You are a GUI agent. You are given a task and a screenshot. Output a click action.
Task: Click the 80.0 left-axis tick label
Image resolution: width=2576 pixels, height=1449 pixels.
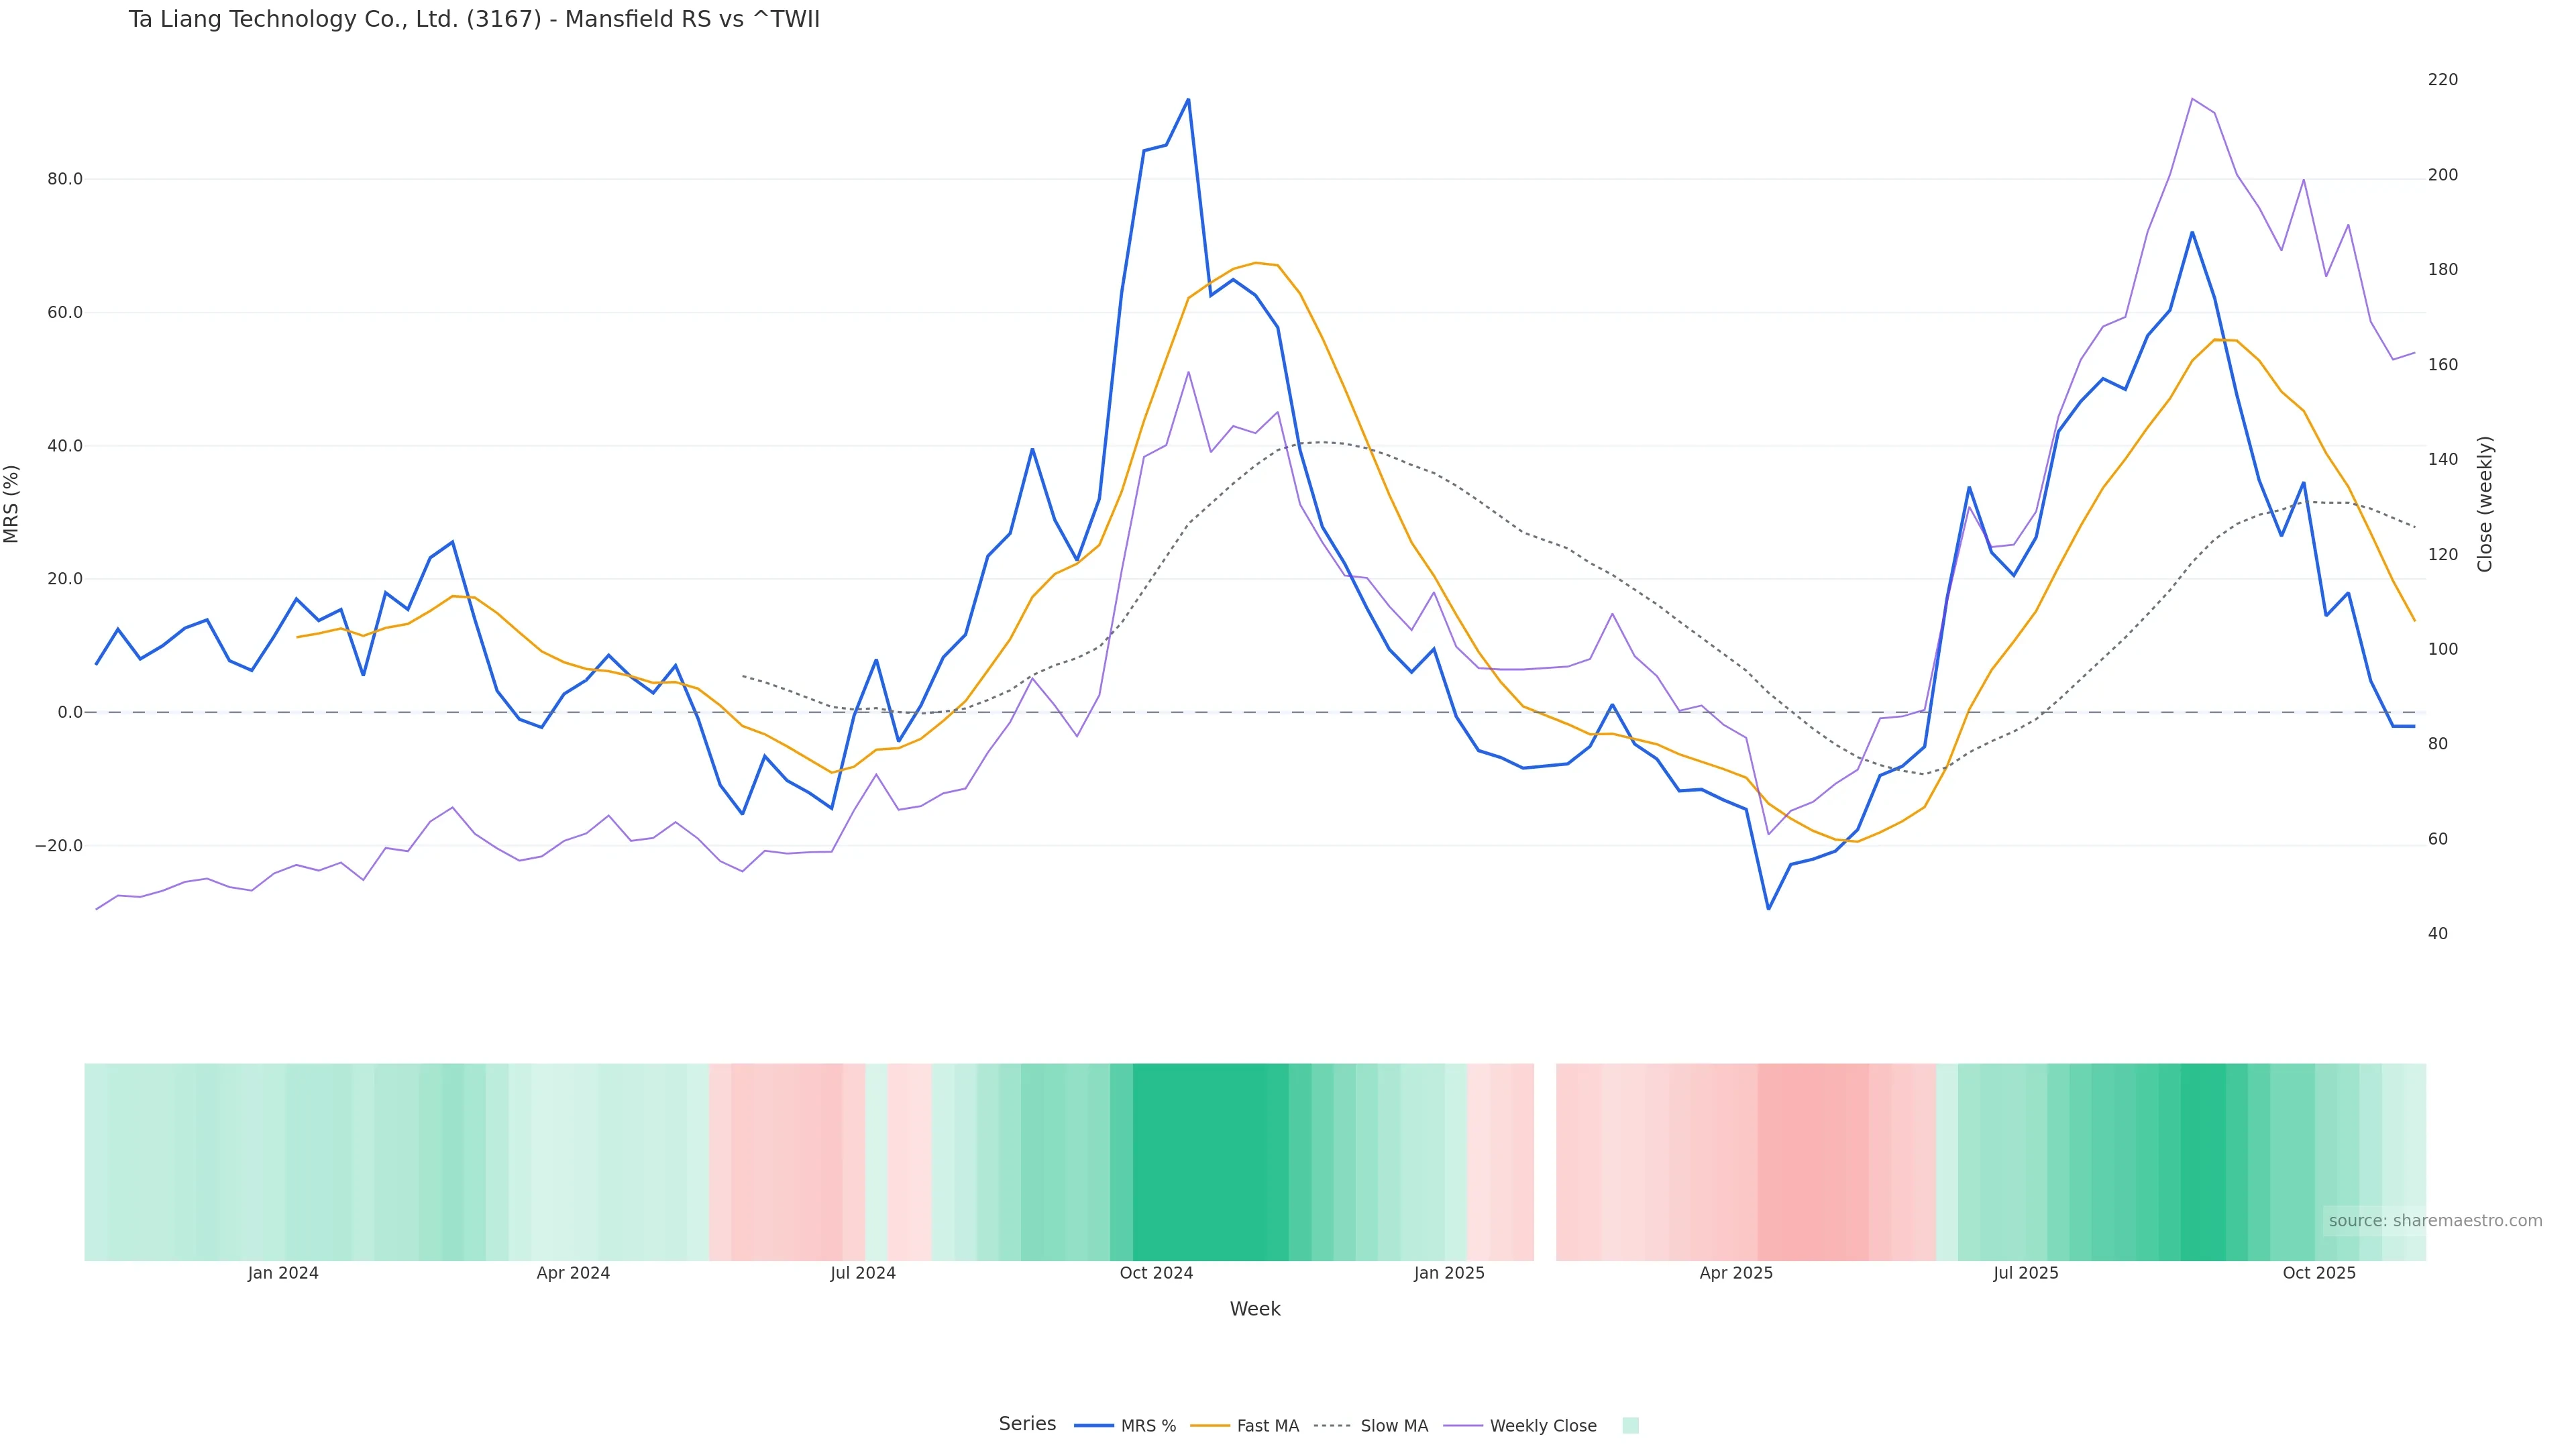point(65,180)
